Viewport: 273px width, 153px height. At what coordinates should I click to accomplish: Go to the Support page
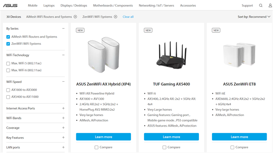point(247,5)
